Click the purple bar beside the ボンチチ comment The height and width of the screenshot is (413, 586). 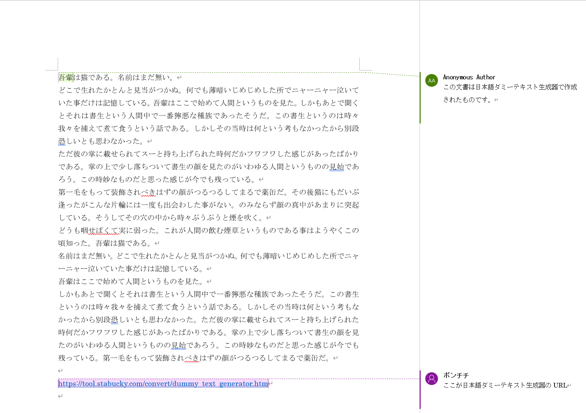point(420,390)
